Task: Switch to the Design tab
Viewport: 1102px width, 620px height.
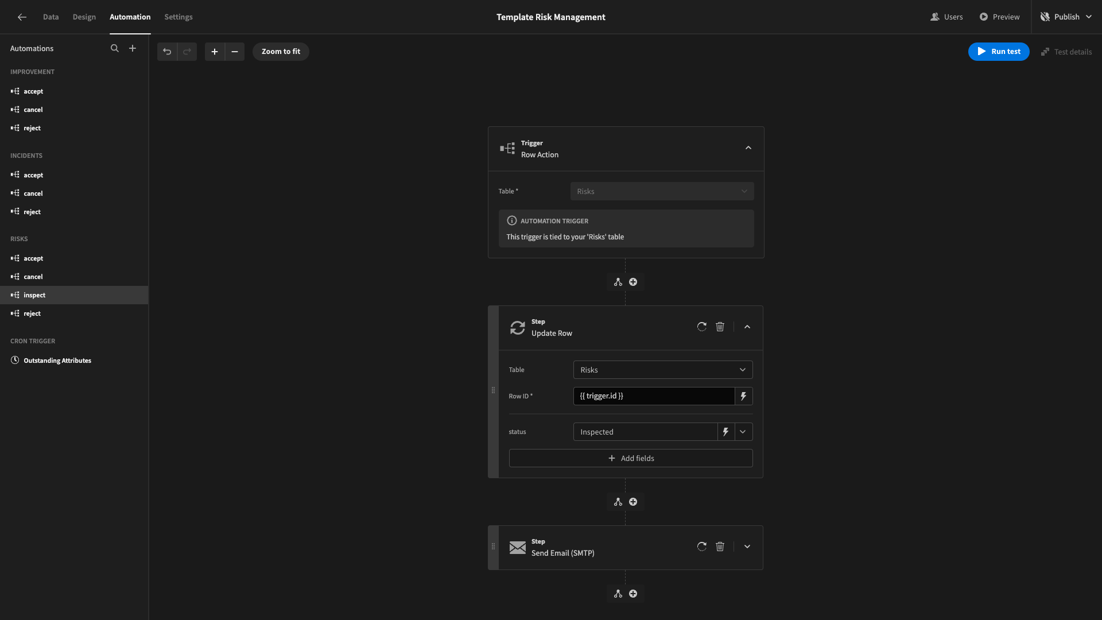Action: (84, 17)
